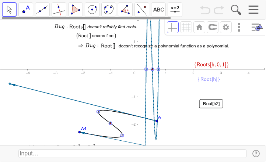The height and width of the screenshot is (162, 266).
Task: Toggle grid display in style bar
Action: click(x=186, y=27)
